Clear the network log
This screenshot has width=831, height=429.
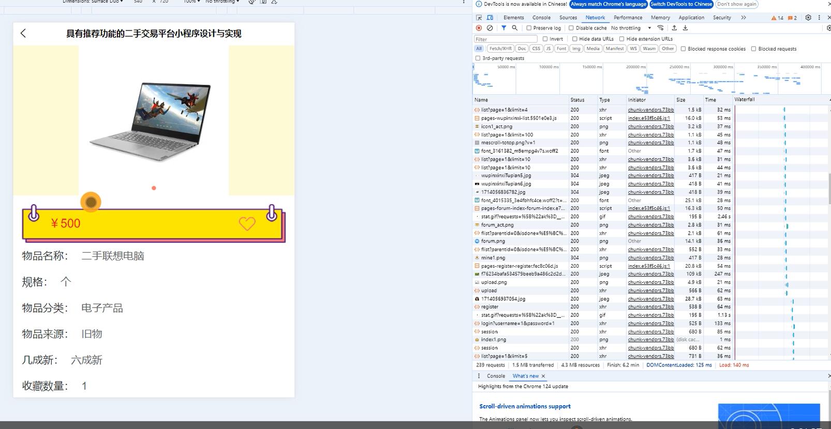pos(490,28)
